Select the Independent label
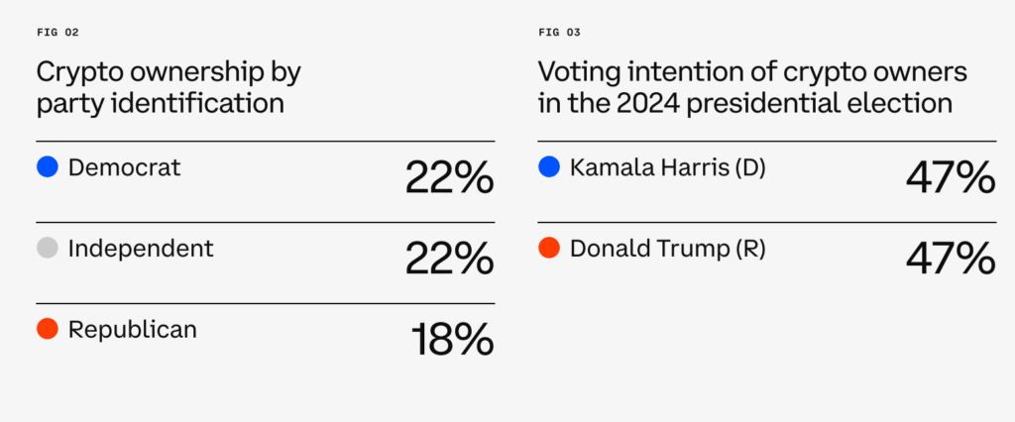Viewport: 1015px width, 422px height. (141, 250)
